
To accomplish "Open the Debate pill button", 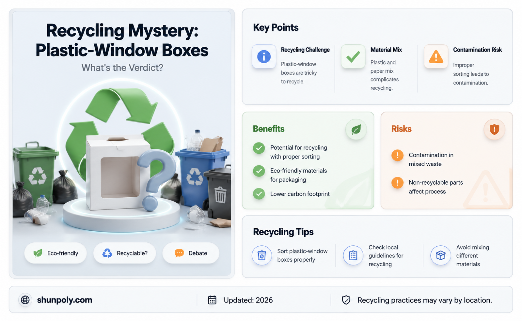I will pos(191,253).
